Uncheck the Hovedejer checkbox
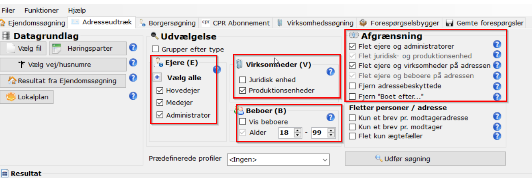The image size is (532, 178). 160,90
